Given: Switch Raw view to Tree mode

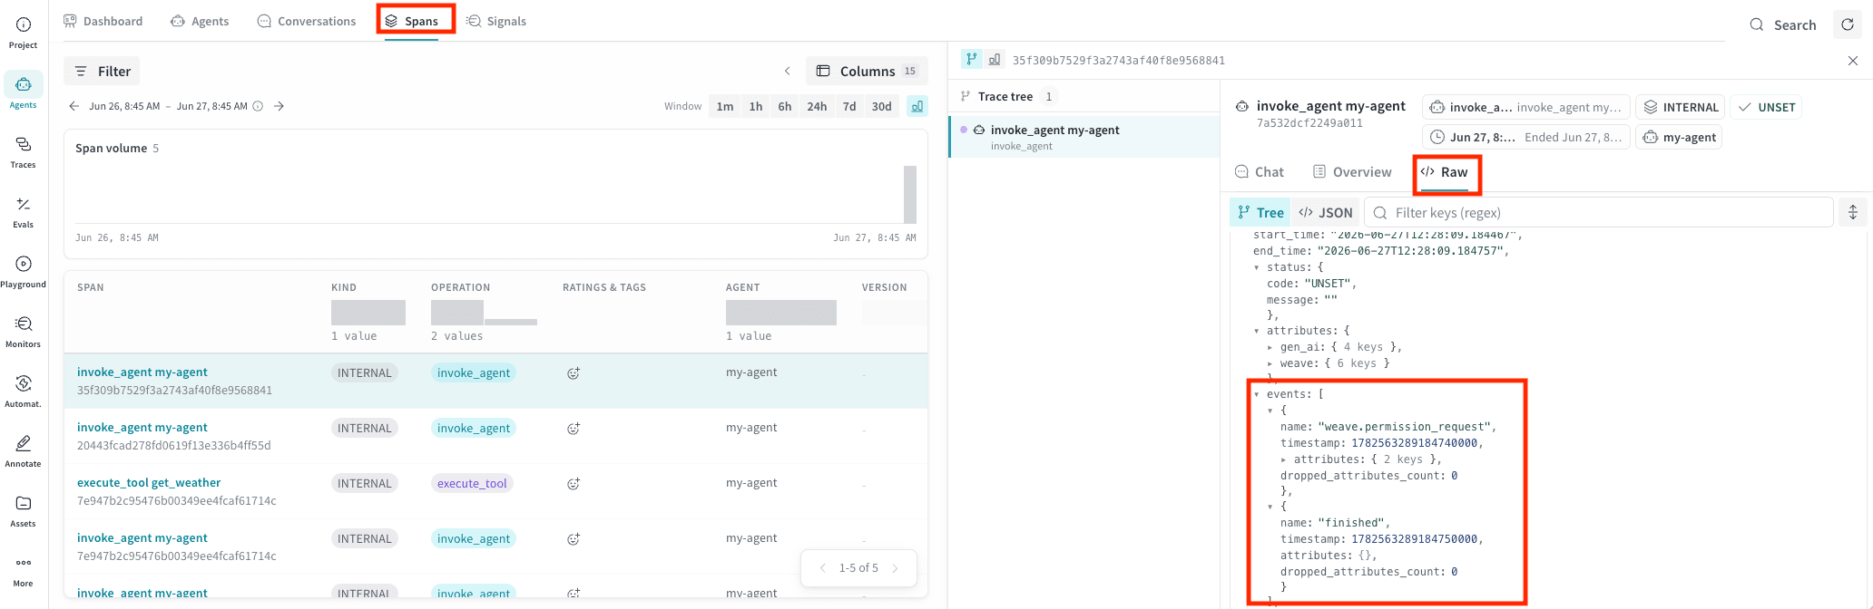Looking at the screenshot, I should tap(1261, 212).
